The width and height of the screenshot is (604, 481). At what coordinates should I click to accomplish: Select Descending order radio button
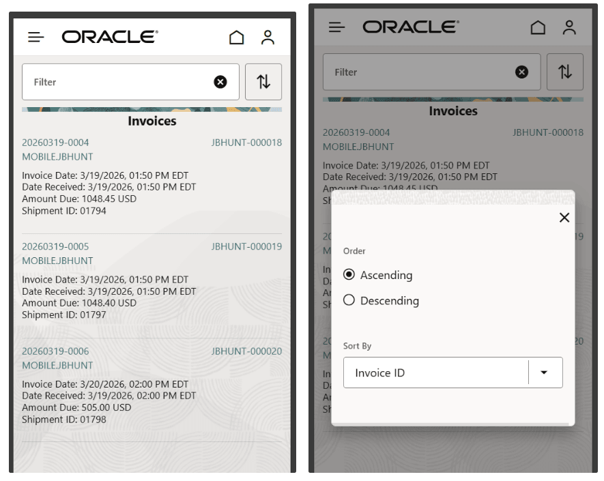(349, 300)
